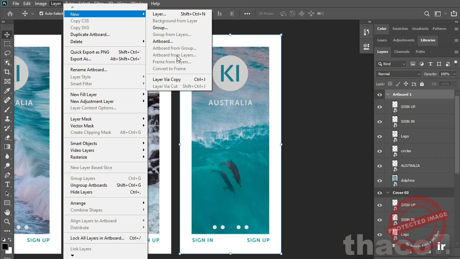Viewport: 460px width, 259px height.
Task: Open the layer blending mode dropdown
Action: pyautogui.click(x=398, y=74)
